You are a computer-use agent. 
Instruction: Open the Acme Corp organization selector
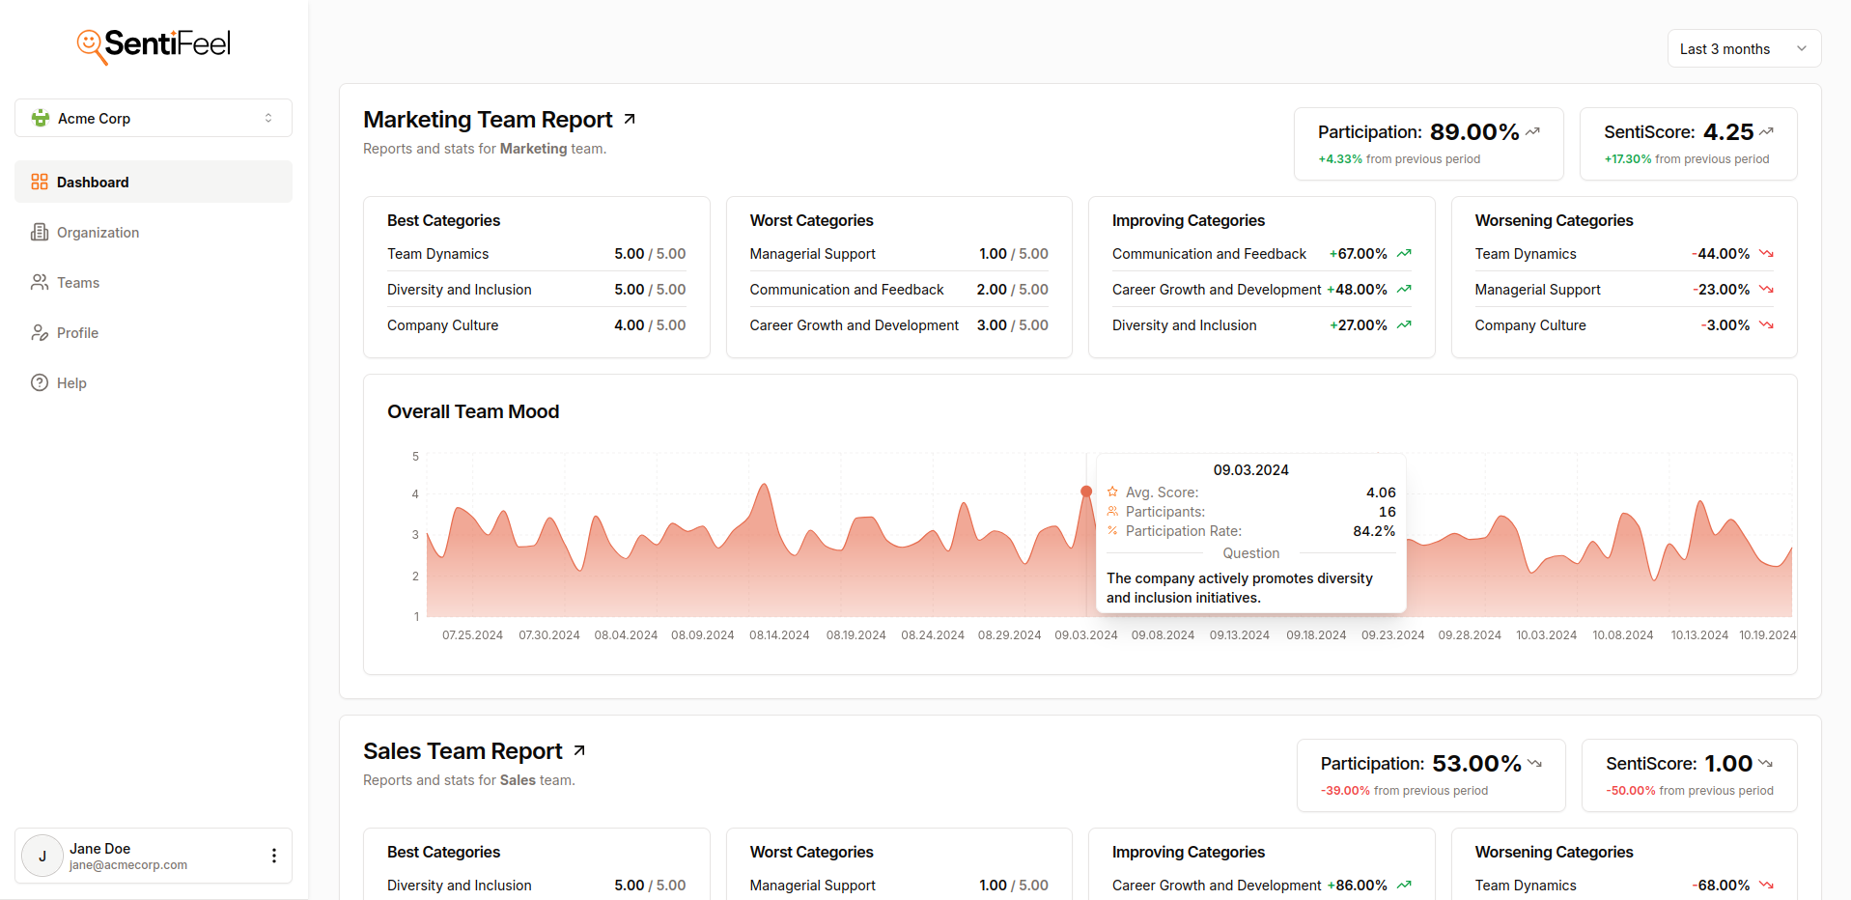[154, 118]
